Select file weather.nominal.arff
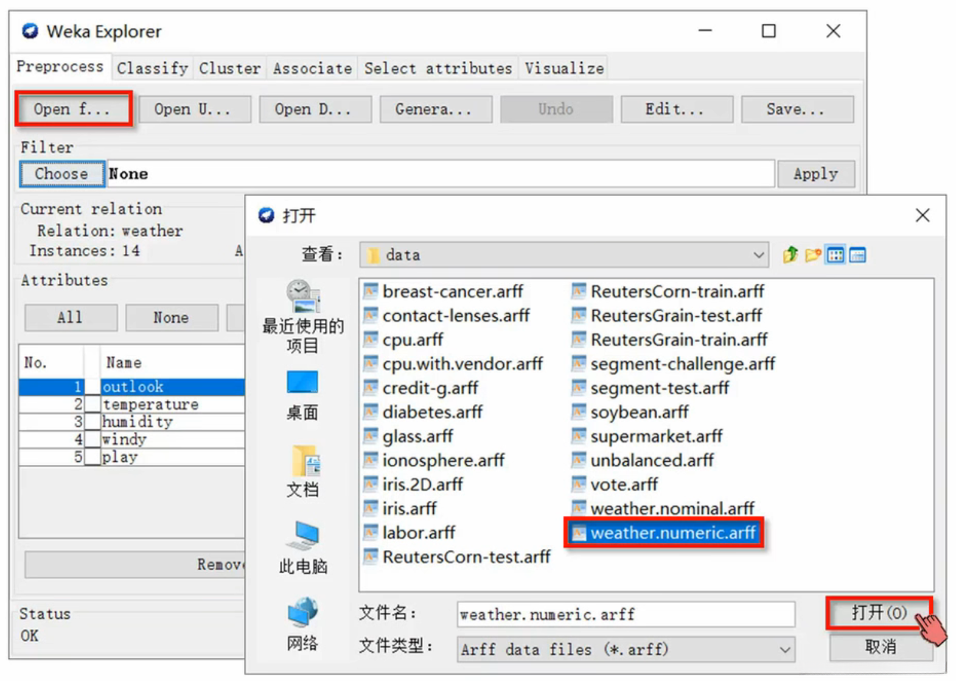Image resolution: width=956 pixels, height=681 pixels. 663,508
